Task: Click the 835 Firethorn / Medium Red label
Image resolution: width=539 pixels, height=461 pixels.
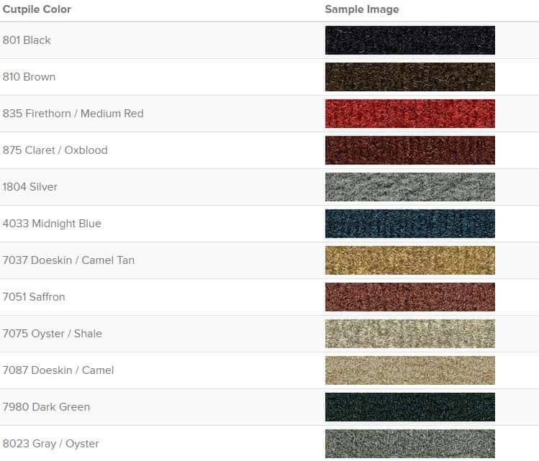Action: point(73,114)
